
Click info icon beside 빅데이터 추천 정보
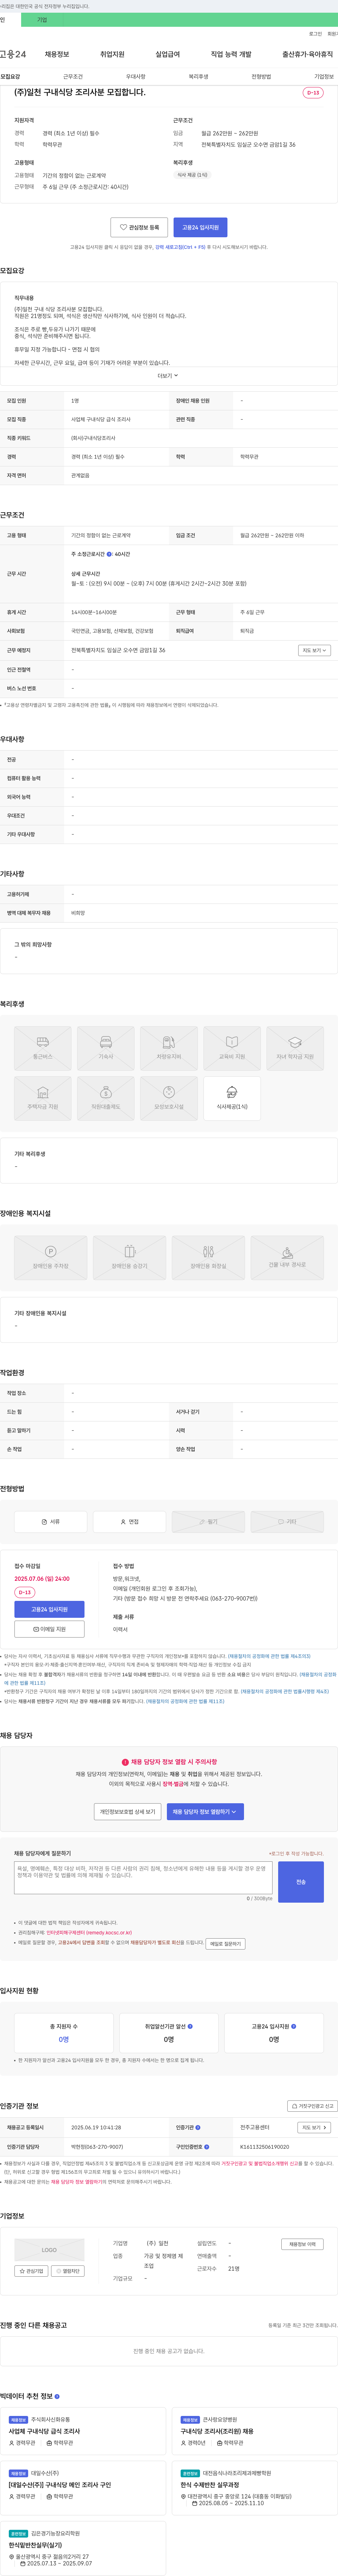point(57,2397)
